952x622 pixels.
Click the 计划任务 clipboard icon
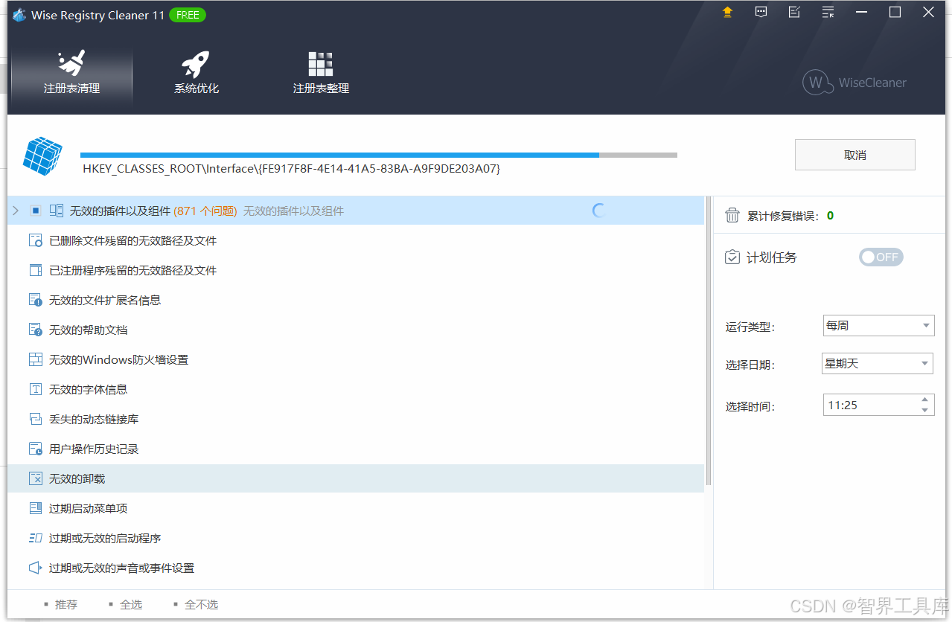coord(732,257)
